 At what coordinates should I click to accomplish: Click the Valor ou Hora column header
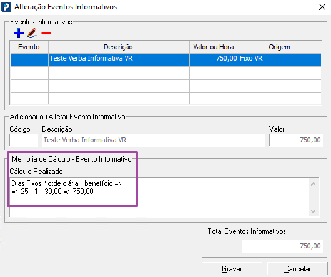click(214, 47)
